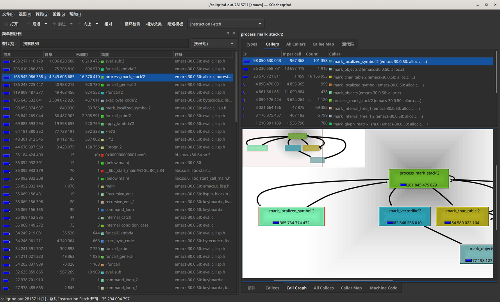Switch to the Callee Map tab
This screenshot has height=302, width=500.
323,44
